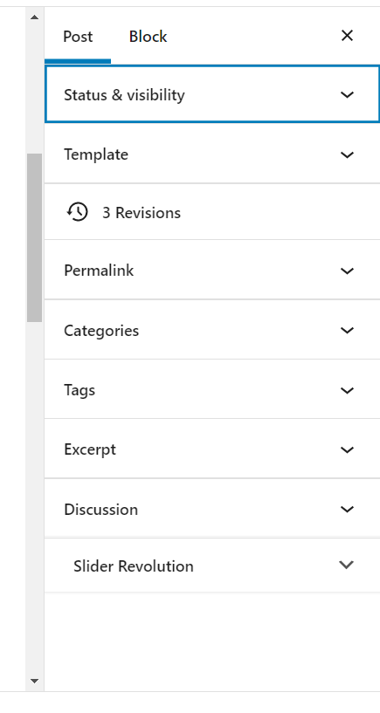Expand the Discussion panel chevron
This screenshot has width=380, height=713.
pos(347,510)
